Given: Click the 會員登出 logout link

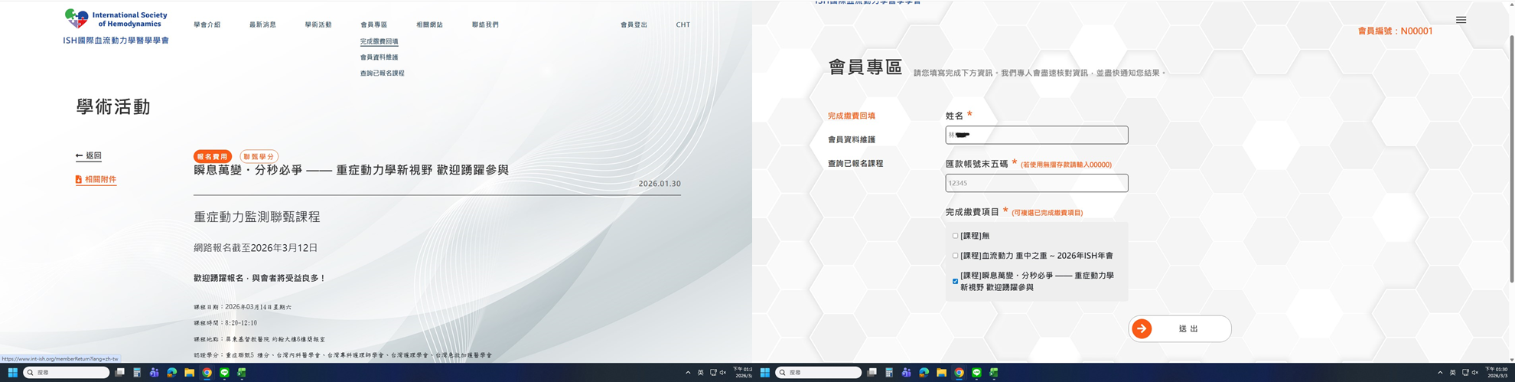Looking at the screenshot, I should click(x=634, y=24).
